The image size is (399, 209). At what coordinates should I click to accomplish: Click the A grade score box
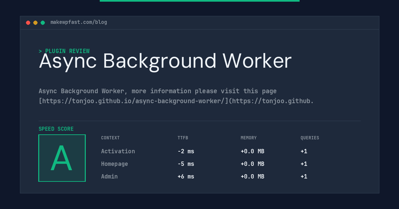pyautogui.click(x=62, y=158)
